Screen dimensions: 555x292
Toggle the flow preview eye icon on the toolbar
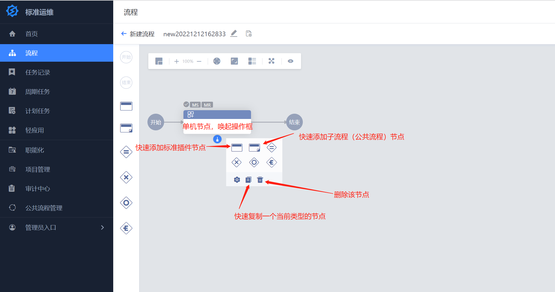(291, 61)
